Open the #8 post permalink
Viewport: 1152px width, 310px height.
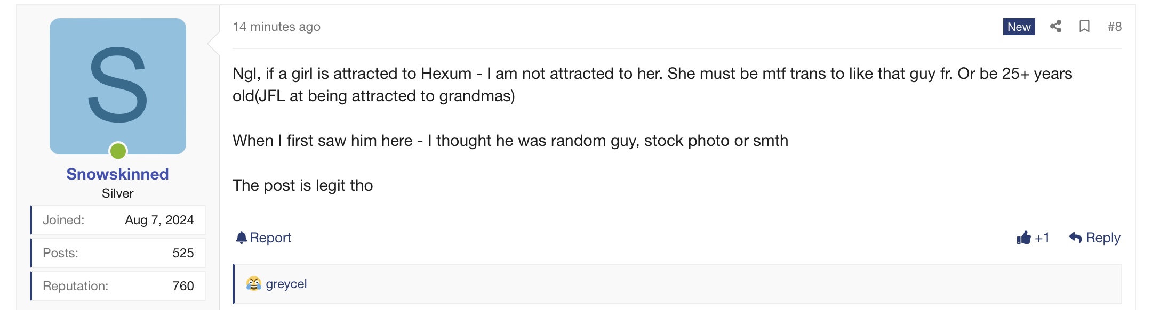[x=1114, y=27]
